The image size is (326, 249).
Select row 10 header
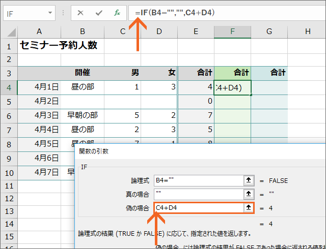click(x=9, y=173)
